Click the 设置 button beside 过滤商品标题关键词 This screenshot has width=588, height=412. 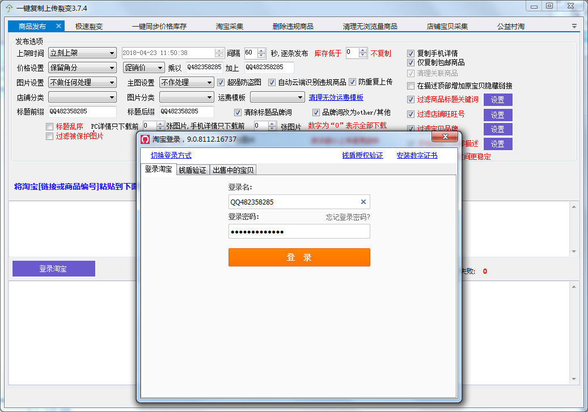click(497, 100)
